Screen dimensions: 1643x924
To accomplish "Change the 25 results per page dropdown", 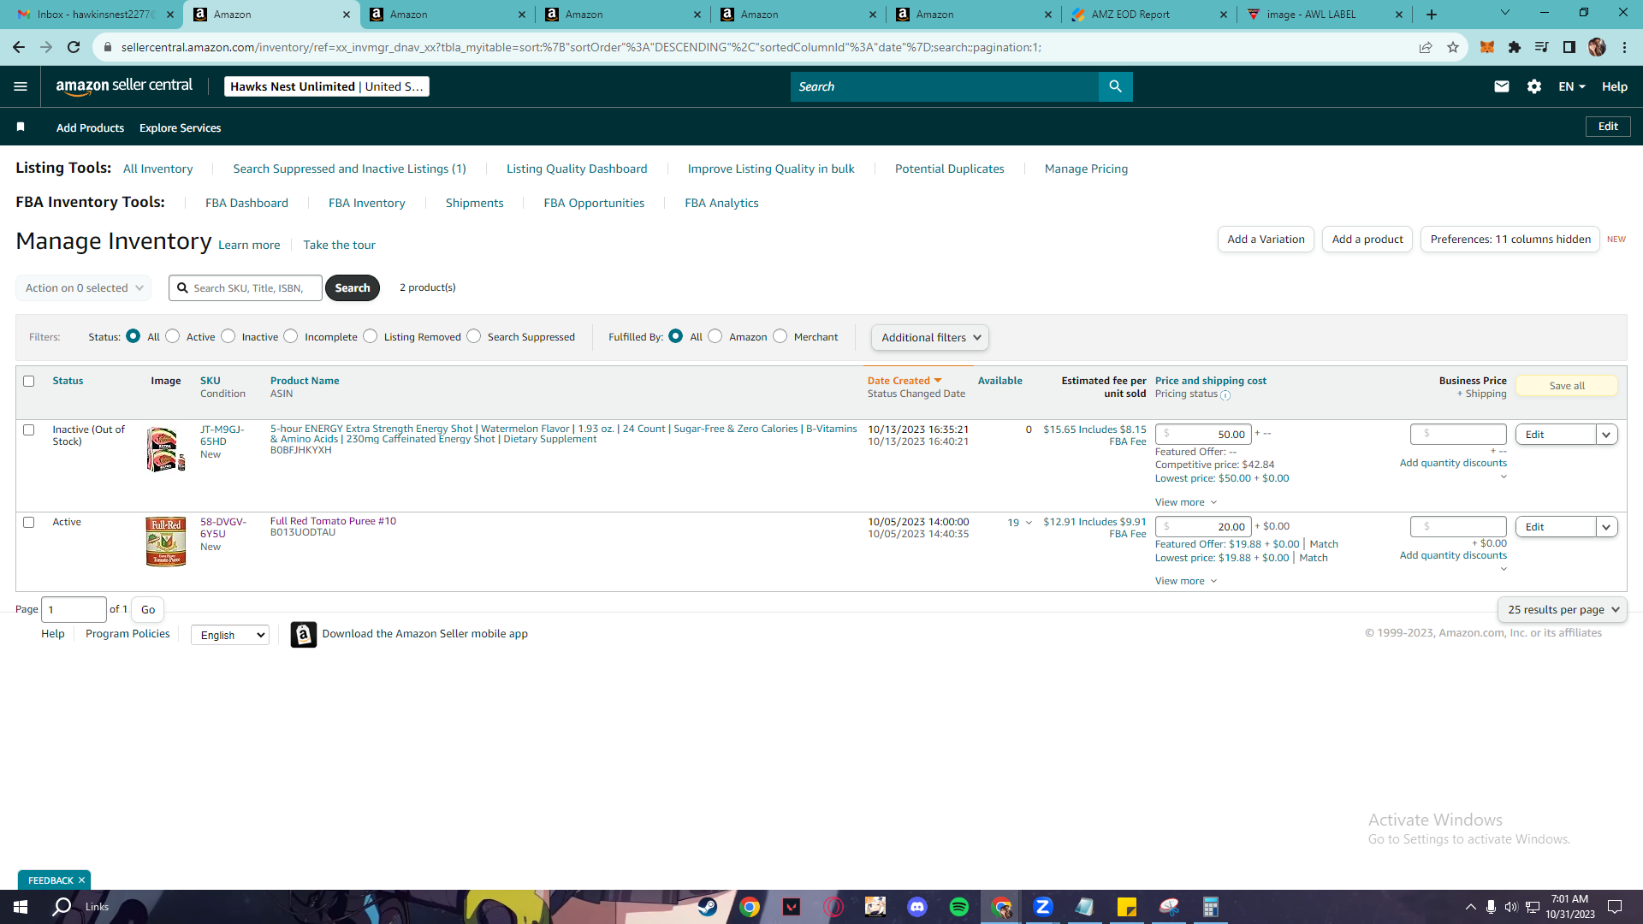I will point(1563,610).
